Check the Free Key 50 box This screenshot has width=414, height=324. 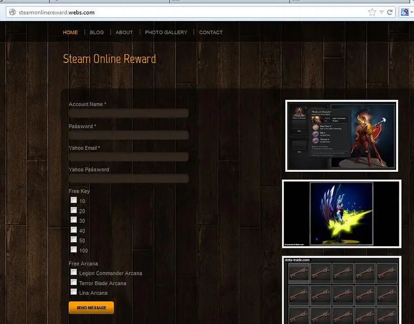74,239
